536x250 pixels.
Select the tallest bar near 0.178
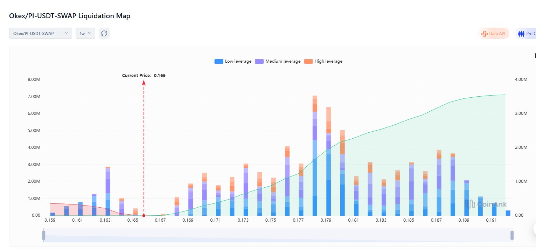coord(315,158)
